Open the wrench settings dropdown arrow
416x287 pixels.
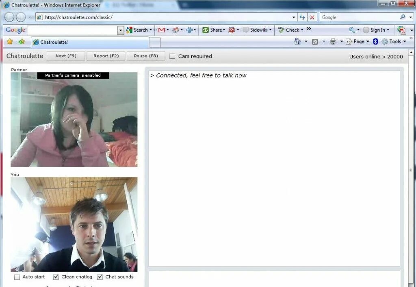[x=358, y=30]
